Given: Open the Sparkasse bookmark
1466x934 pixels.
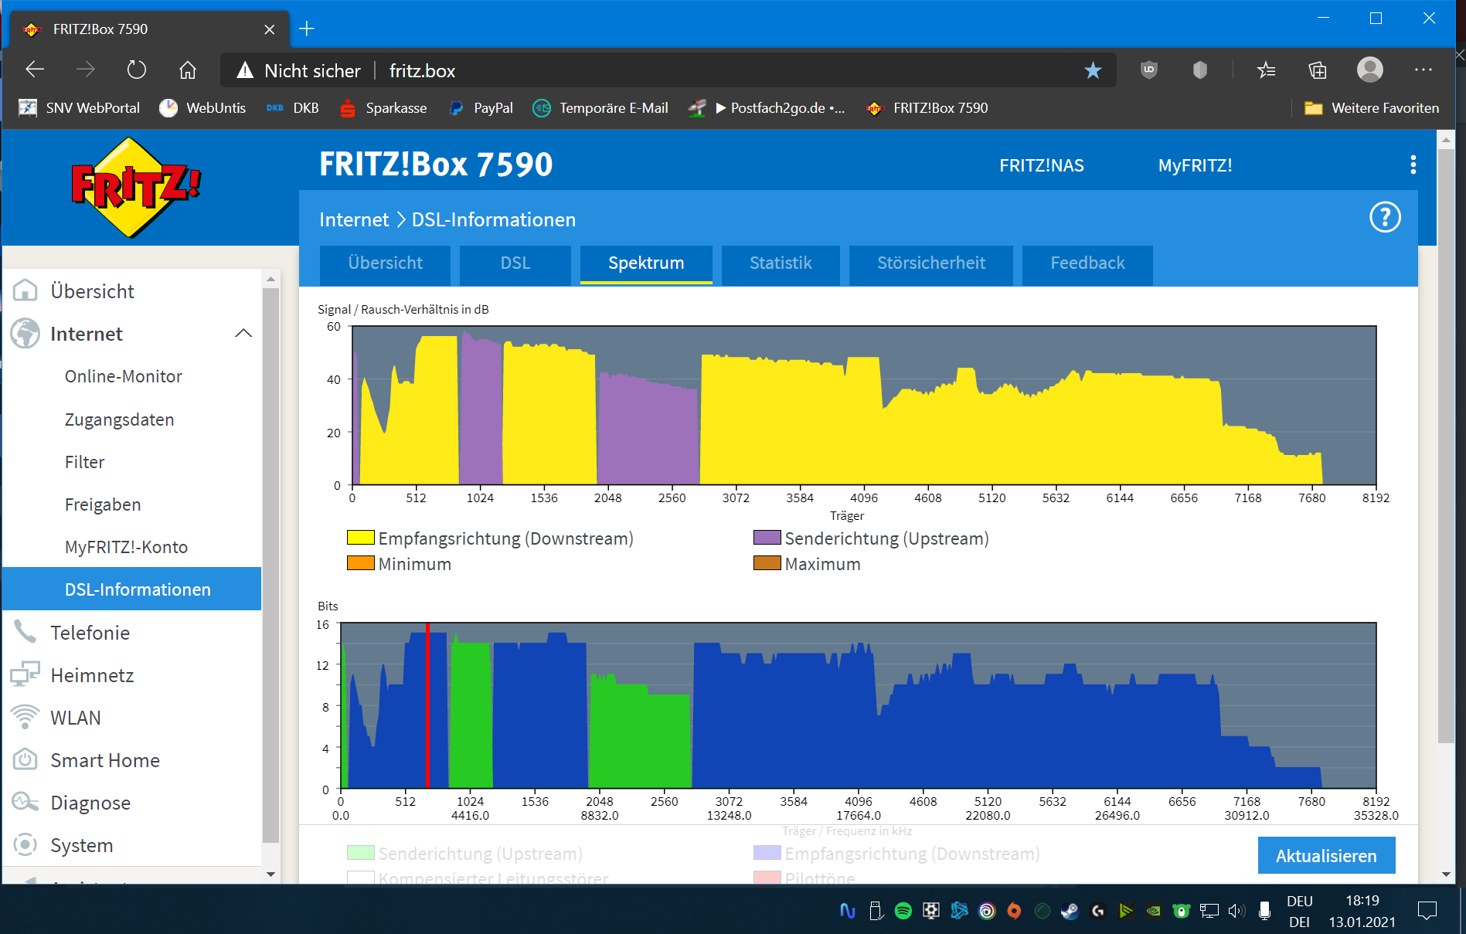Looking at the screenshot, I should [x=383, y=108].
